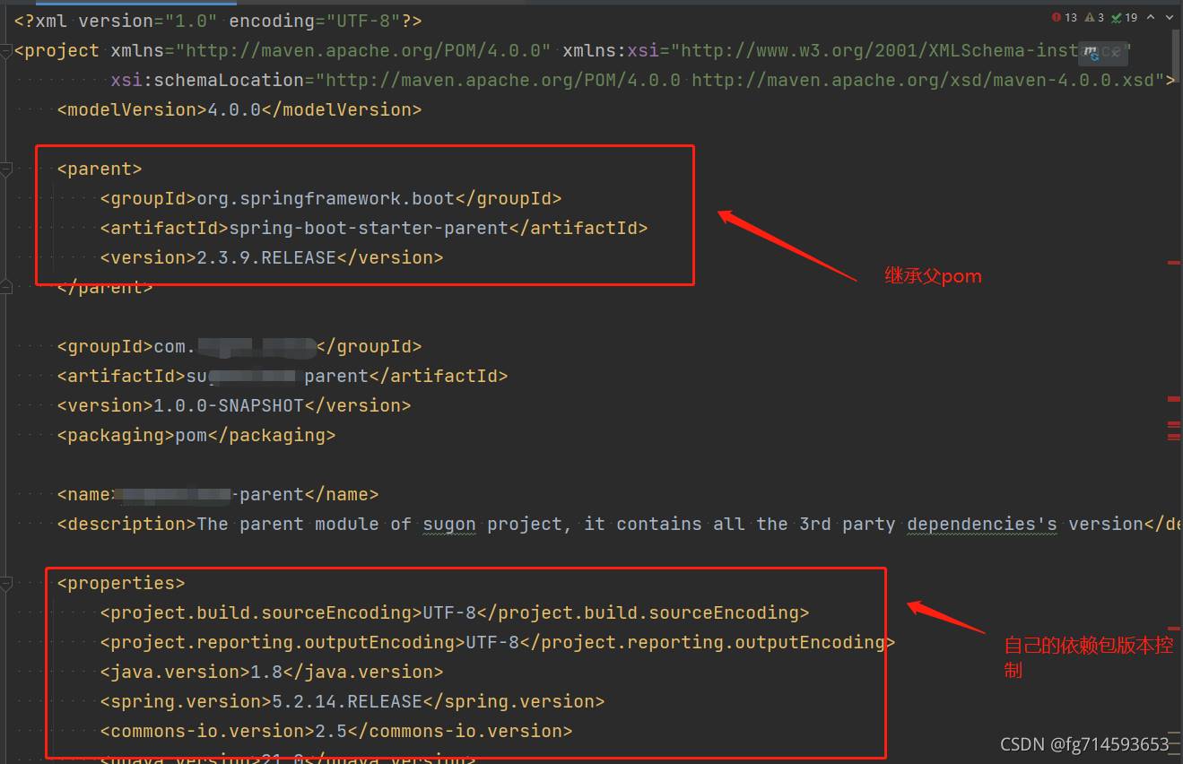Go to previous highlighted error arrow
This screenshot has width=1183, height=764.
1150,17
